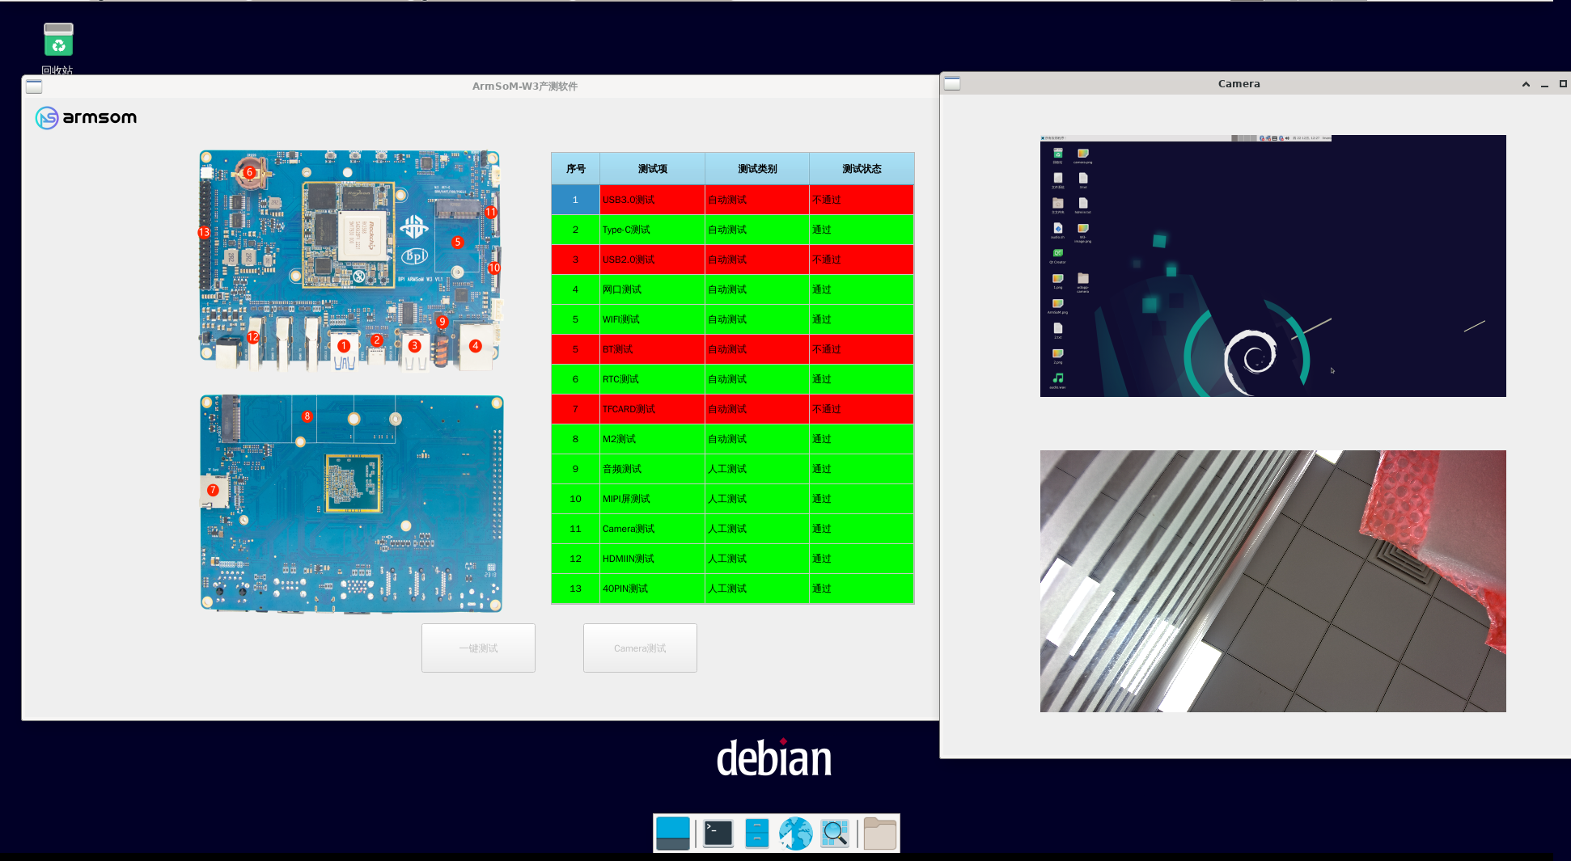The width and height of the screenshot is (1571, 861).
Task: Click the 测试状态 column header
Action: (862, 168)
